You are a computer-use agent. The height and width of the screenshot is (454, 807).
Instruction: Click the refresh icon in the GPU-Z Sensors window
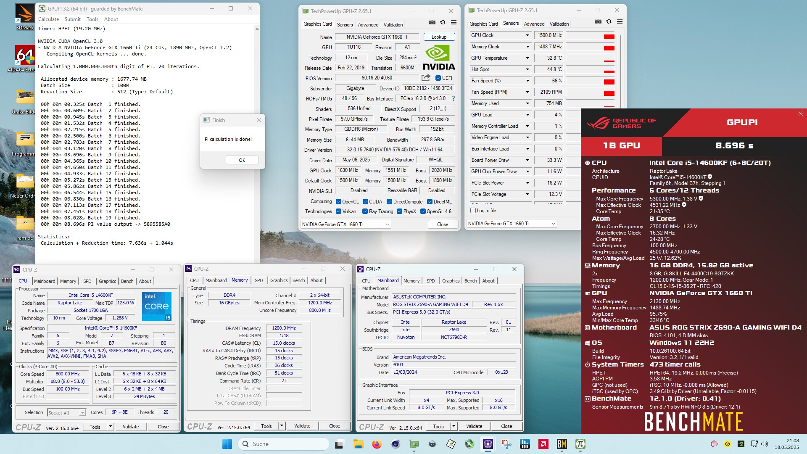click(609, 22)
